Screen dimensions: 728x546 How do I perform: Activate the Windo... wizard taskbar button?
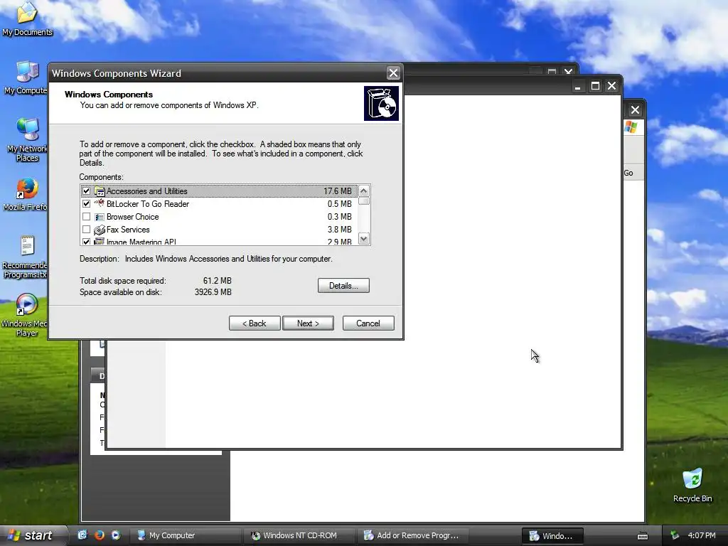552,536
